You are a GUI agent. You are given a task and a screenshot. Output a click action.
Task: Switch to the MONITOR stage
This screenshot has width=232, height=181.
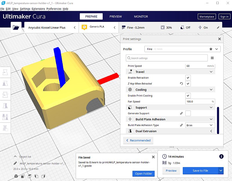click(141, 17)
